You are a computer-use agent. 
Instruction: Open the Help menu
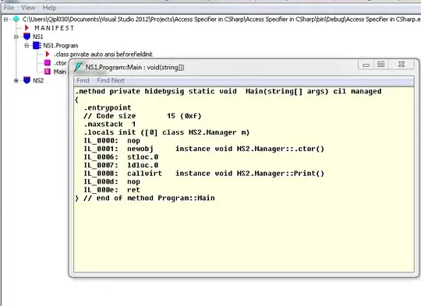coord(49,8)
